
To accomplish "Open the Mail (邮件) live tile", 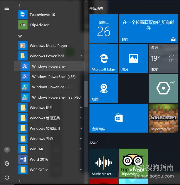I will pyautogui.click(x=148, y=28).
